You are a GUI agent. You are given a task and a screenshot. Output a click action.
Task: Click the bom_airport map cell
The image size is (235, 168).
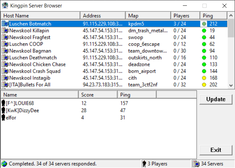[x=142, y=71]
